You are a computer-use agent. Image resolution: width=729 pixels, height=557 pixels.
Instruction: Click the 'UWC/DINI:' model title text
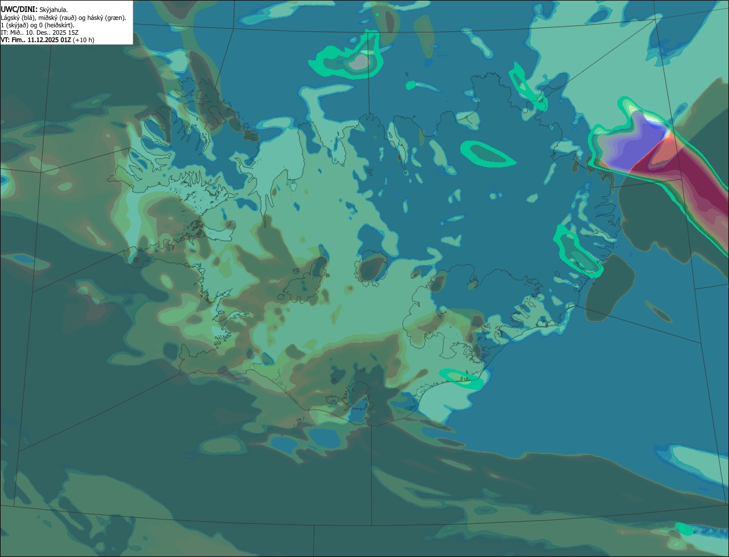tap(19, 9)
